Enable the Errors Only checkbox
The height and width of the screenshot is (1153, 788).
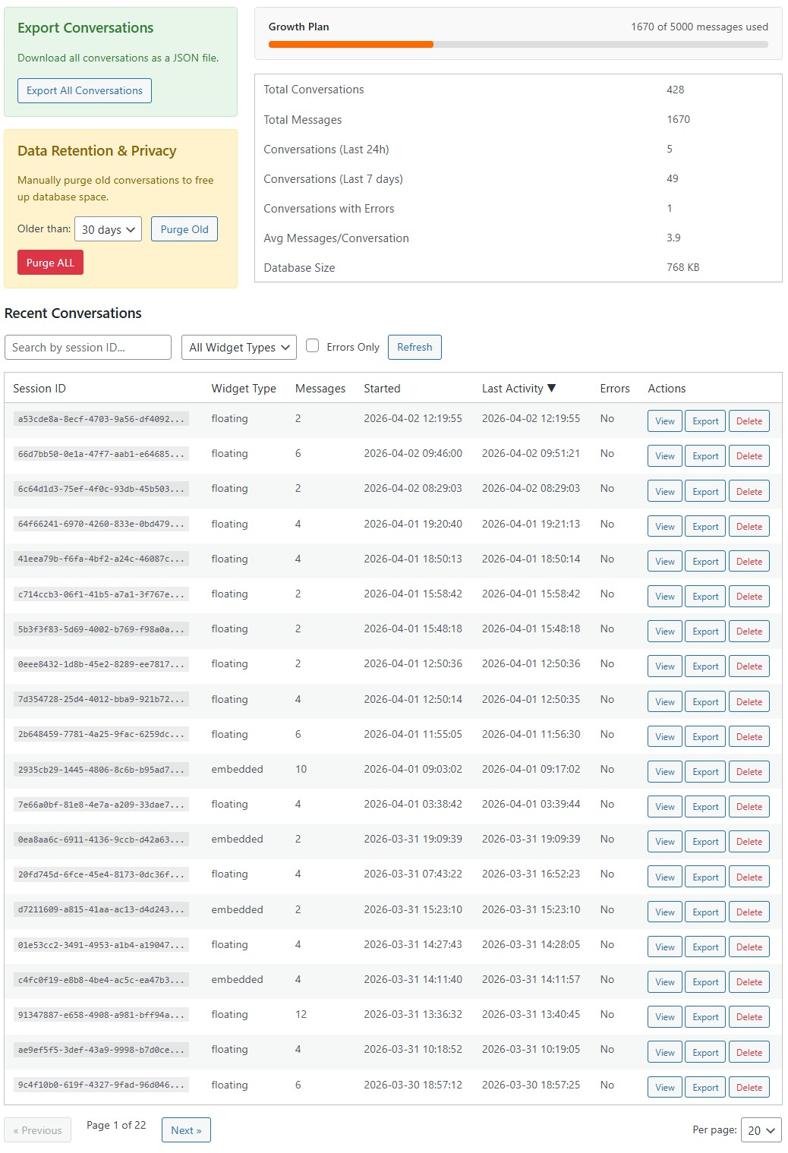tap(312, 346)
